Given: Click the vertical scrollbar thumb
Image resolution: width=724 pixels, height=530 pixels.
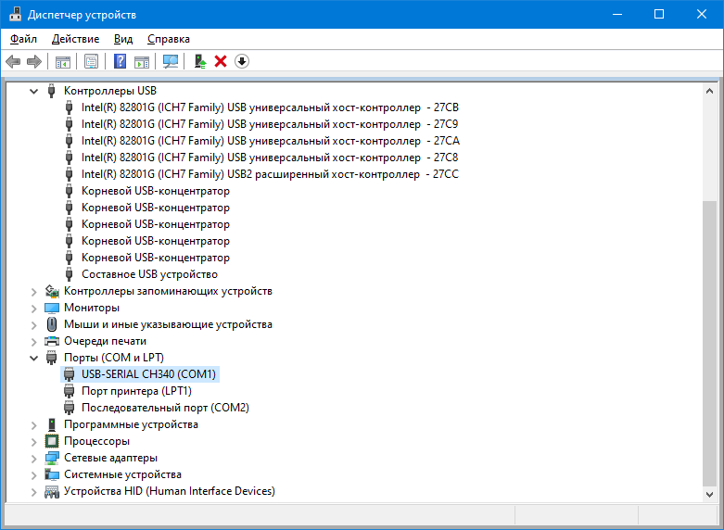Looking at the screenshot, I should pos(710,344).
